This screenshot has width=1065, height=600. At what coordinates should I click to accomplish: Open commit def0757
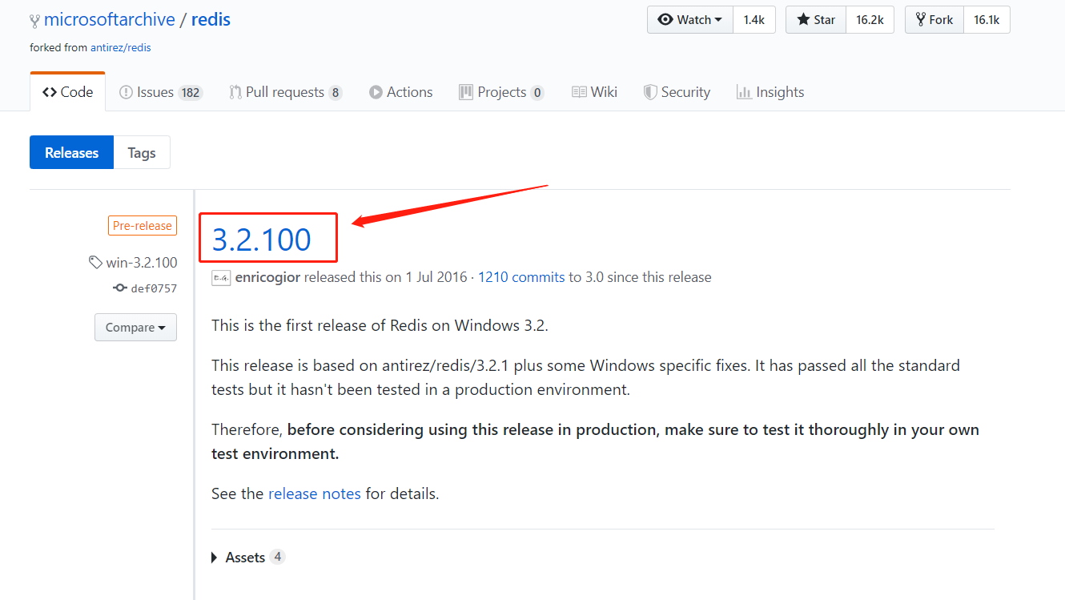154,288
